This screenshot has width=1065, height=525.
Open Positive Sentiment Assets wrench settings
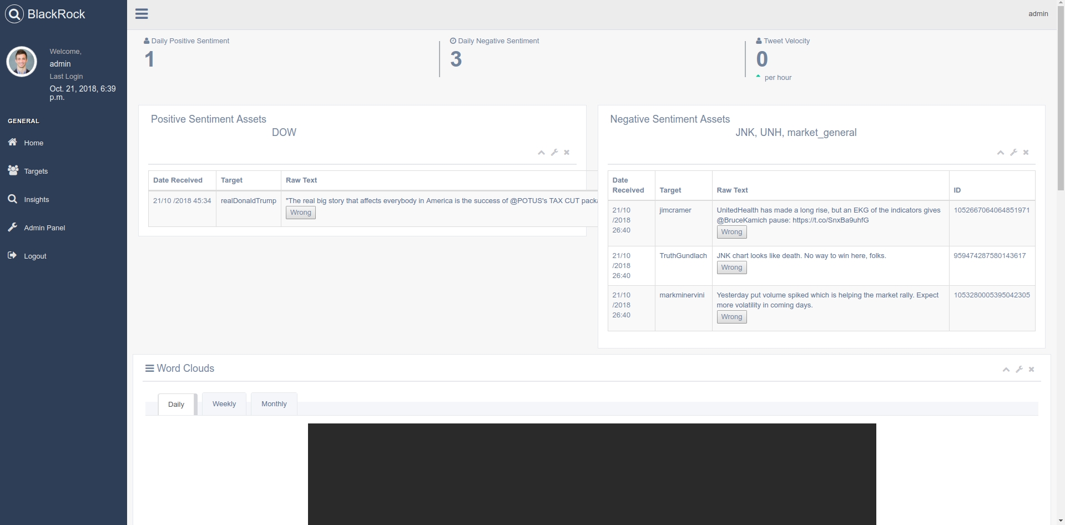(554, 152)
